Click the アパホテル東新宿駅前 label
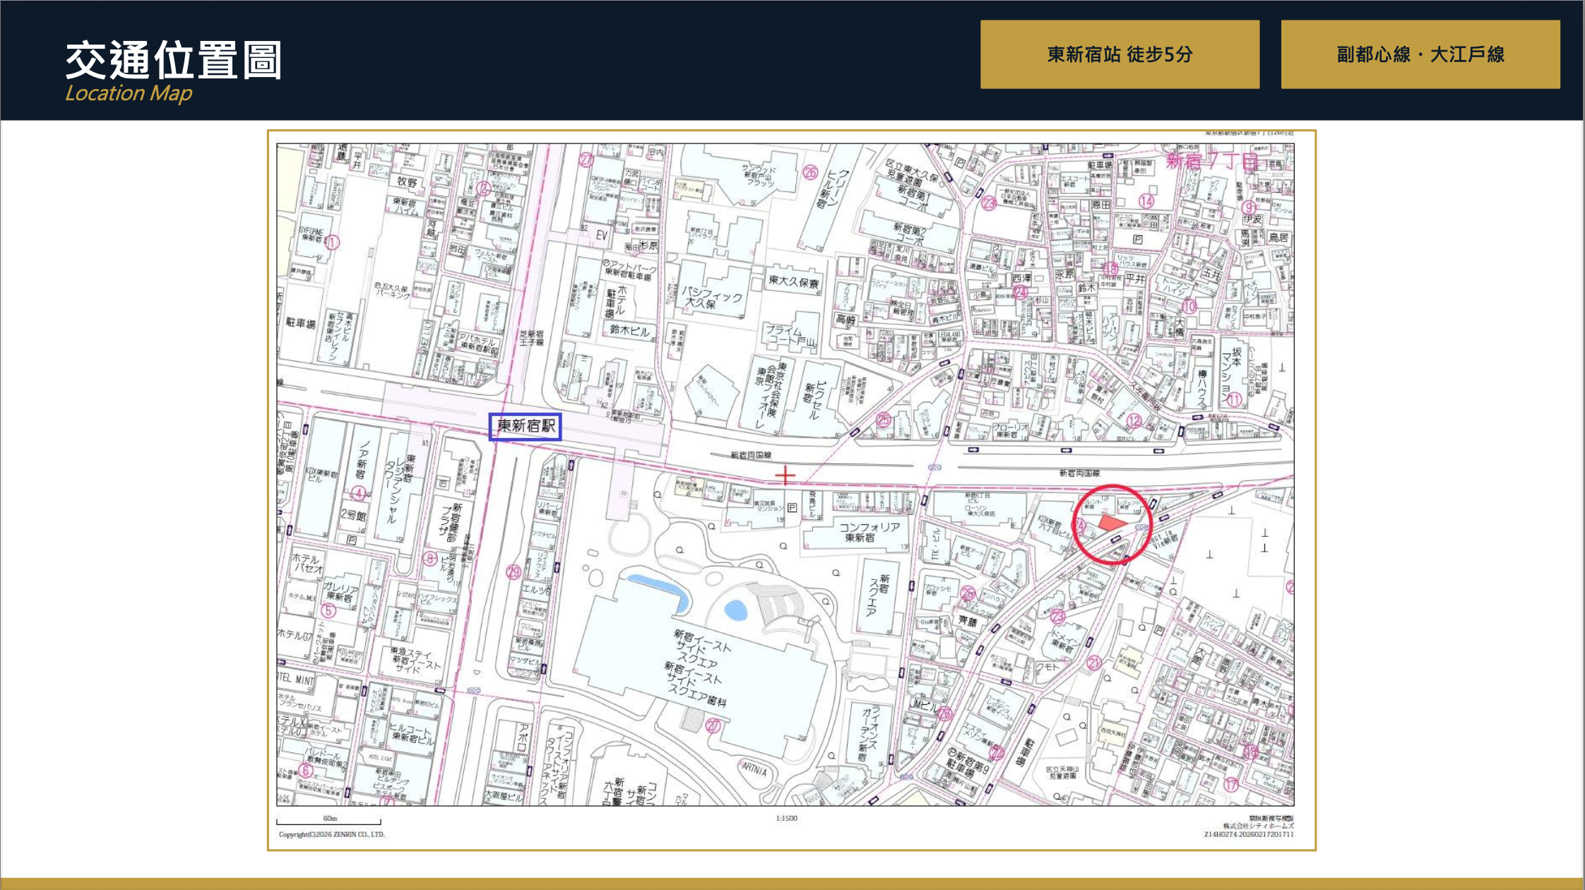Viewport: 1585px width, 890px height. click(477, 342)
